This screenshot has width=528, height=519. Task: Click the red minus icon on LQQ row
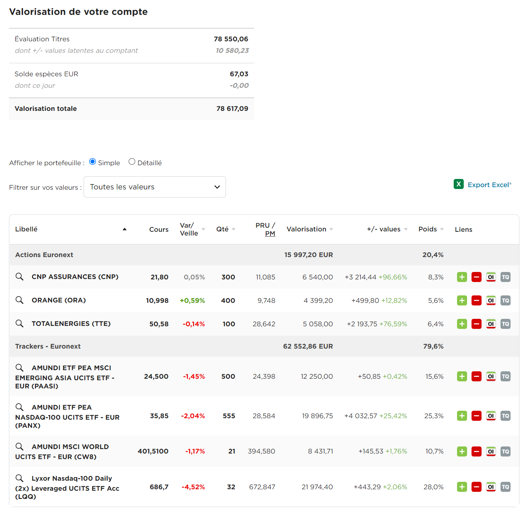pyautogui.click(x=476, y=487)
